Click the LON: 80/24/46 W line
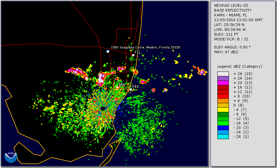This screenshot has width=277, height=168. pos(230,29)
